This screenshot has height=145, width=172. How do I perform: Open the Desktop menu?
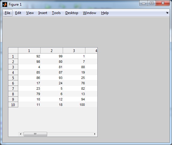[72, 13]
